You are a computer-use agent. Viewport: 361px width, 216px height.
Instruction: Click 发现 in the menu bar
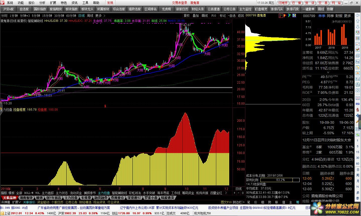pyautogui.click(x=110, y=3)
